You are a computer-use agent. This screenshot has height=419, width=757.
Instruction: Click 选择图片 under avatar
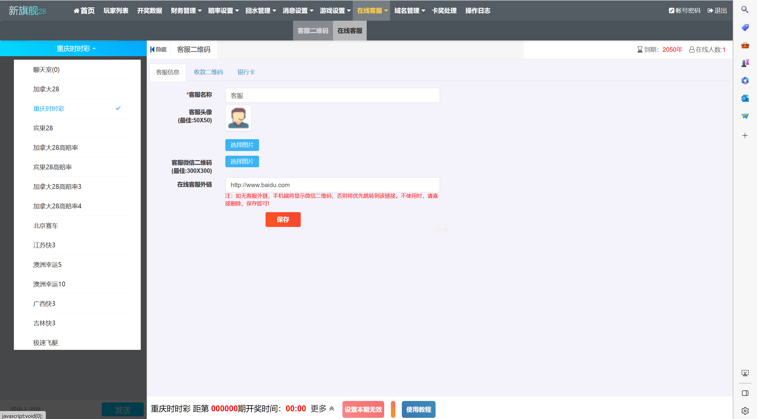[242, 145]
